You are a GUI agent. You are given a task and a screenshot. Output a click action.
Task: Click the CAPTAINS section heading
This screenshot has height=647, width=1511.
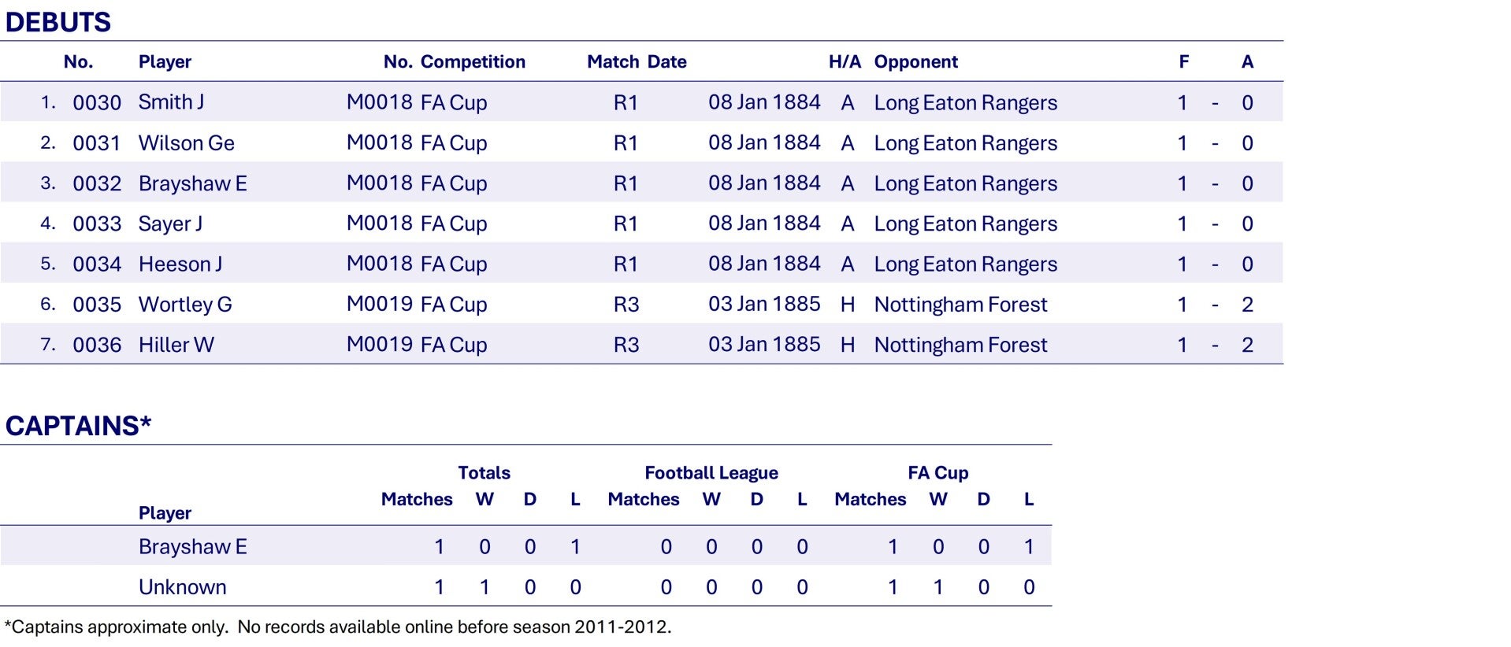pyautogui.click(x=78, y=426)
